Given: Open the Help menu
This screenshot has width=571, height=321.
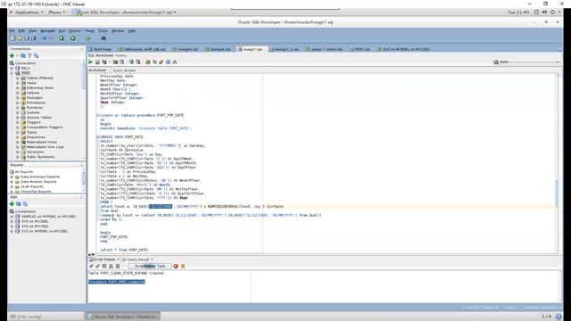Looking at the screenshot, I should click(x=131, y=31).
